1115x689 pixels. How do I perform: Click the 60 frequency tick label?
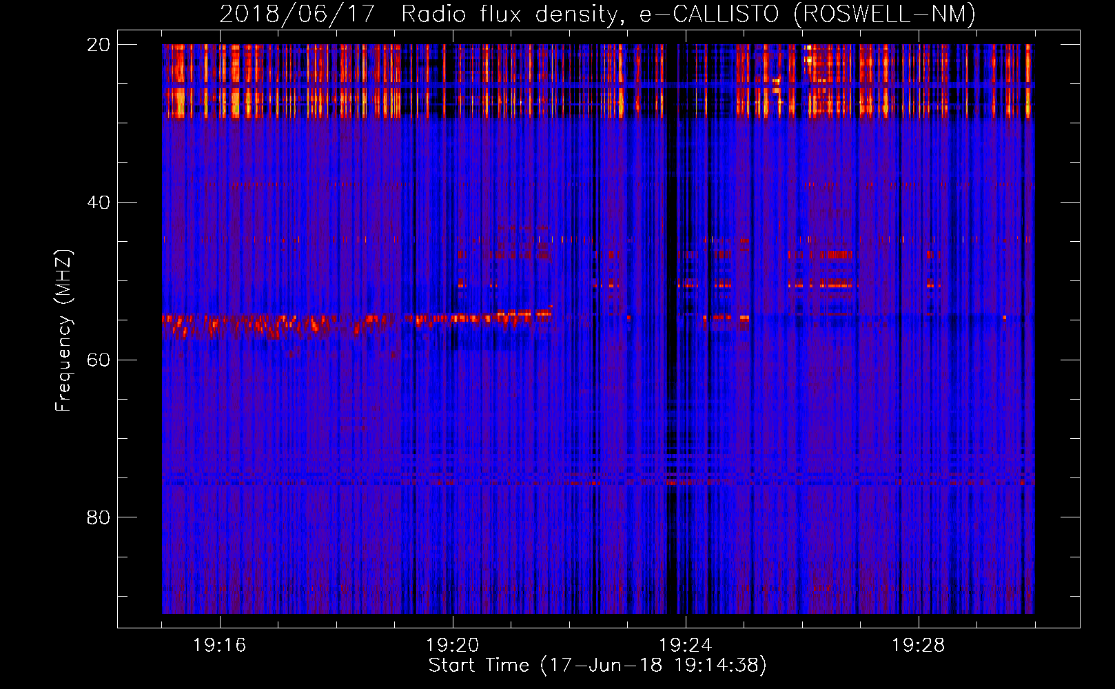pyautogui.click(x=99, y=360)
